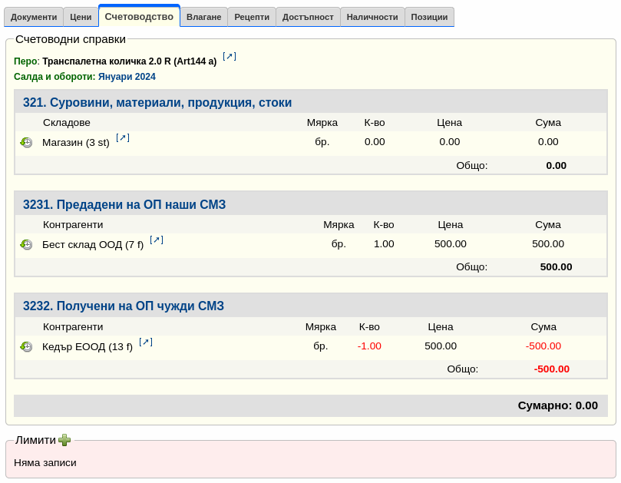The height and width of the screenshot is (483, 621).
Task: Select the Достъпност tab
Action: 308,17
